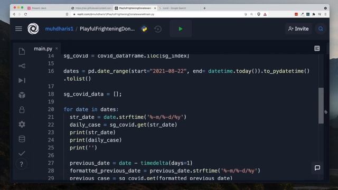Image resolution: width=338 pixels, height=190 pixels.
Task: Click the Brave shield icon
Action: [259, 14]
